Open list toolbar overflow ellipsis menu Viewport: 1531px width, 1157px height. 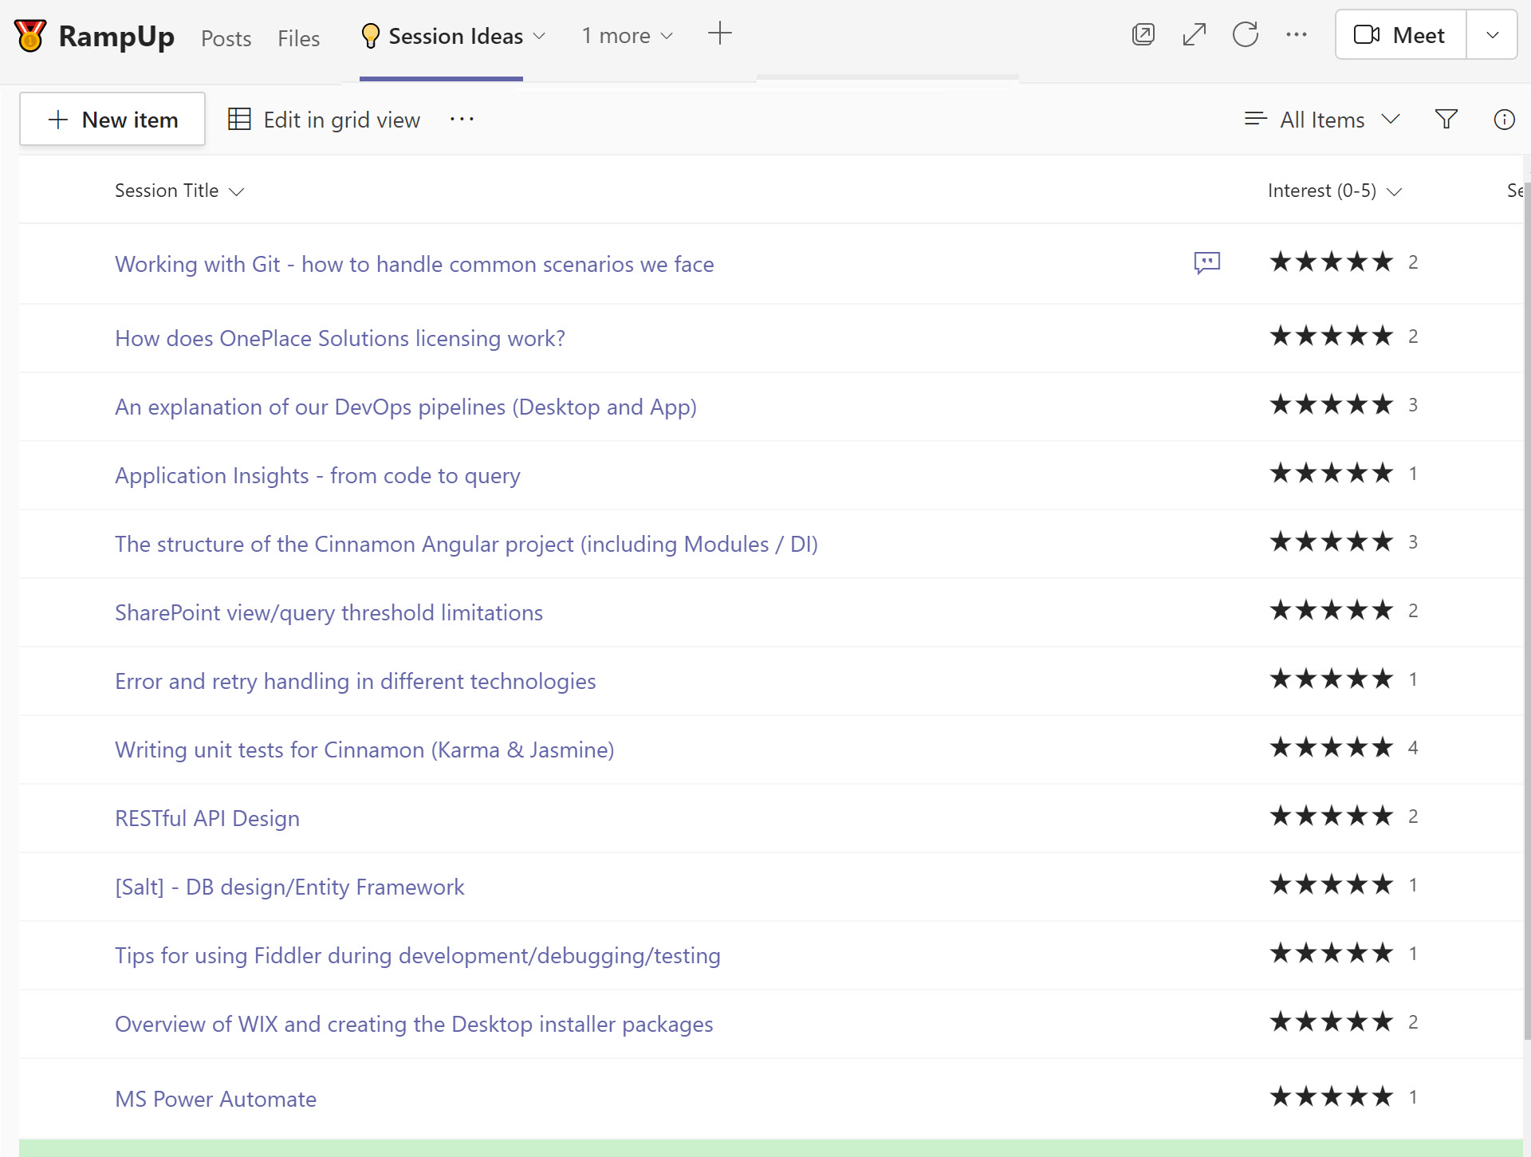click(462, 120)
